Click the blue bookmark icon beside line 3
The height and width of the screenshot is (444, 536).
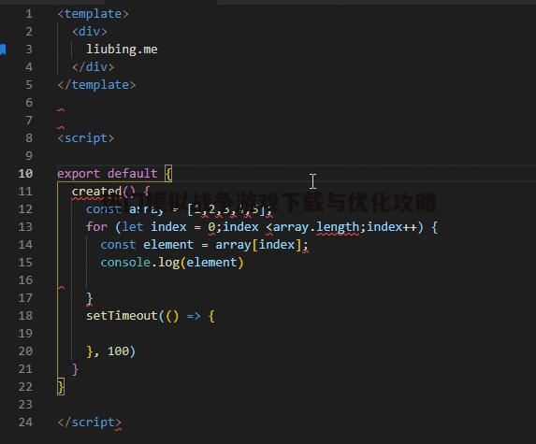3,50
